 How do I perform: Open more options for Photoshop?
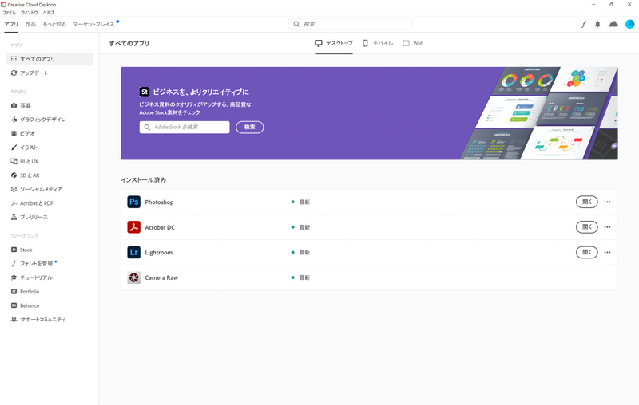(x=607, y=202)
